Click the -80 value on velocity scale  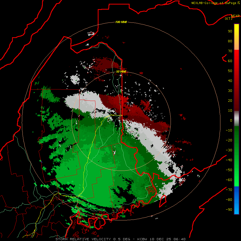coord(229,200)
